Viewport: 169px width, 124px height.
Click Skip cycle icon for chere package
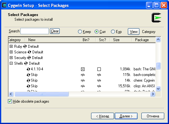[28, 80]
